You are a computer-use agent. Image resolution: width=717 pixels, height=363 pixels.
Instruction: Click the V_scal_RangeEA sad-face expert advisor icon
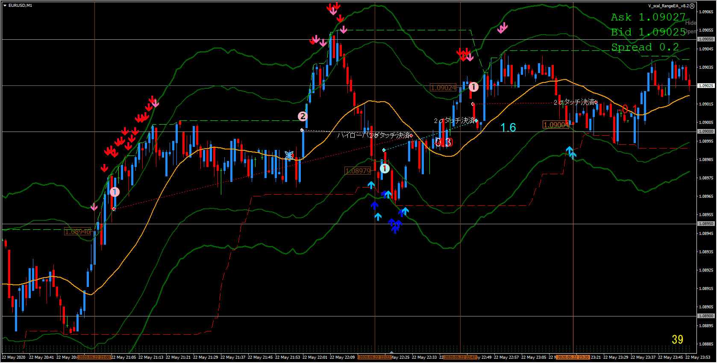tap(692, 6)
